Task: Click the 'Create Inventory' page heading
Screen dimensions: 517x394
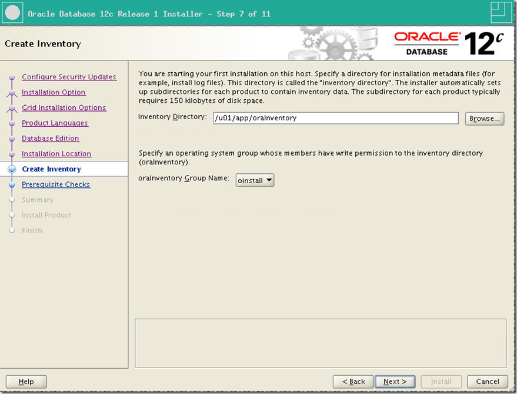Action: [x=43, y=44]
